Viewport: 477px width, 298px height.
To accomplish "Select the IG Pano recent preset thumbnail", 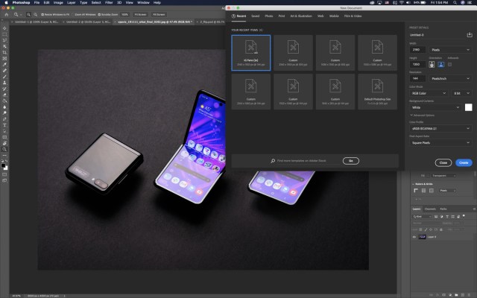I will pos(251,53).
